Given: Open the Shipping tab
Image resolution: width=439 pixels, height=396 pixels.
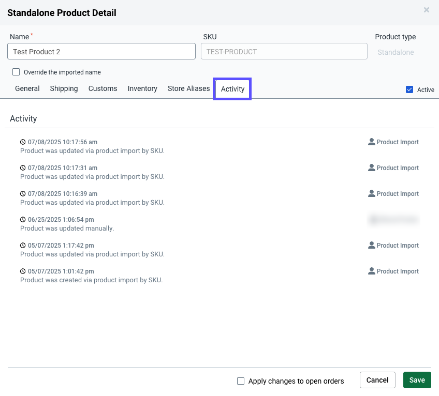Looking at the screenshot, I should click(x=64, y=88).
